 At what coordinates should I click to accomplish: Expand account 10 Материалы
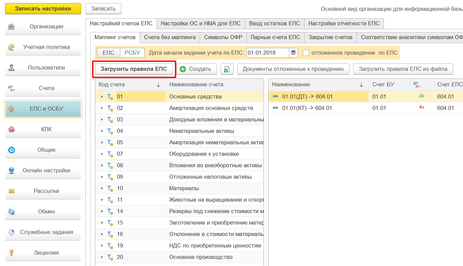pos(102,189)
